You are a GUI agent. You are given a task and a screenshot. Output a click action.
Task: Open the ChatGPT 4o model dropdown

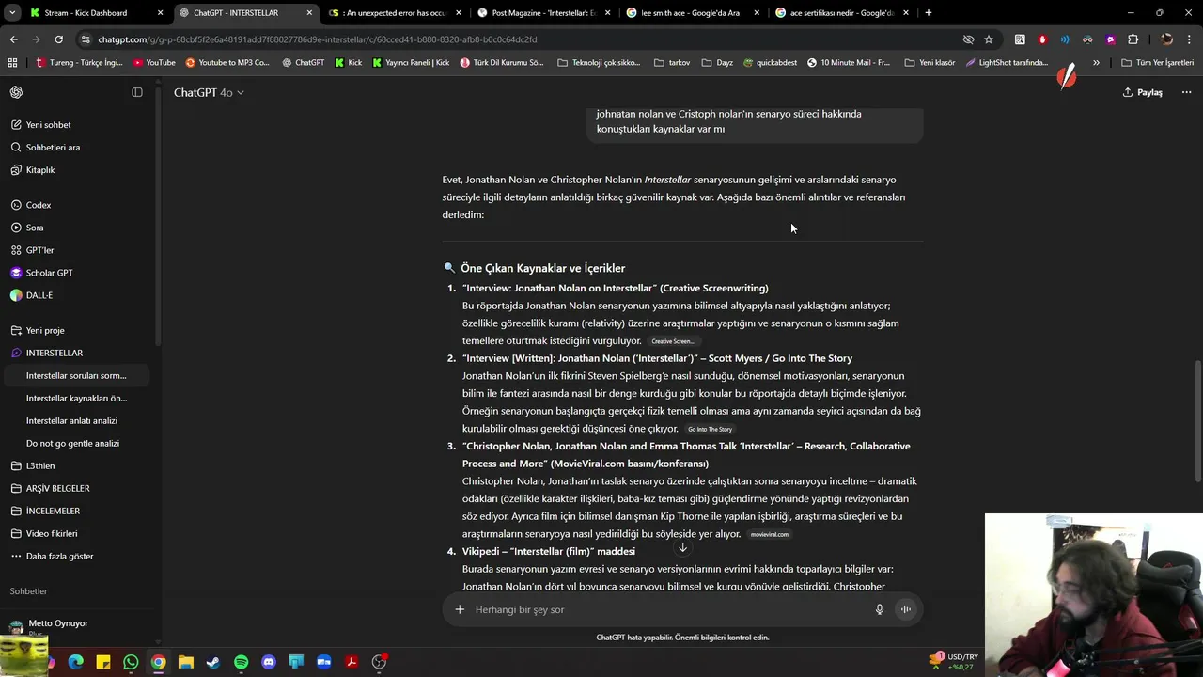[210, 92]
